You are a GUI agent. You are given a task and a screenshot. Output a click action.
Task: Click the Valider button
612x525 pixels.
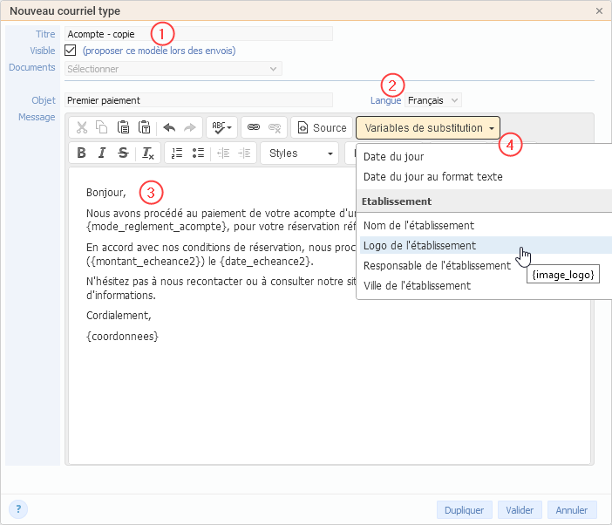(x=520, y=510)
